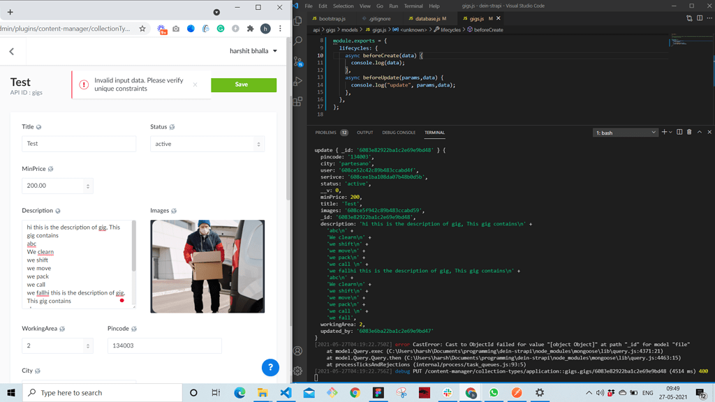Open Grammarly extension icon in browser toolbar

tap(221, 28)
